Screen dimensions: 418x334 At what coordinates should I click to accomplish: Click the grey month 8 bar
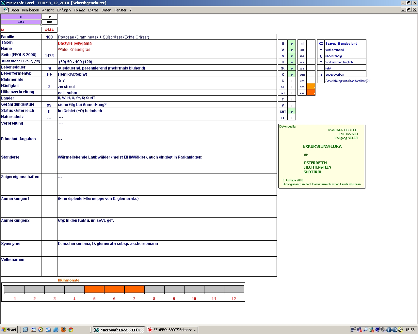click(x=154, y=289)
